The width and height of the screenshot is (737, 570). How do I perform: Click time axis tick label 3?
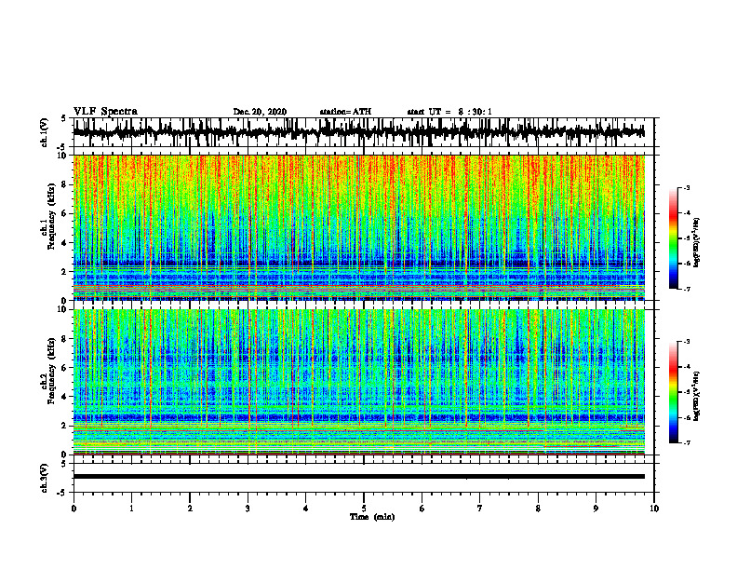click(248, 509)
